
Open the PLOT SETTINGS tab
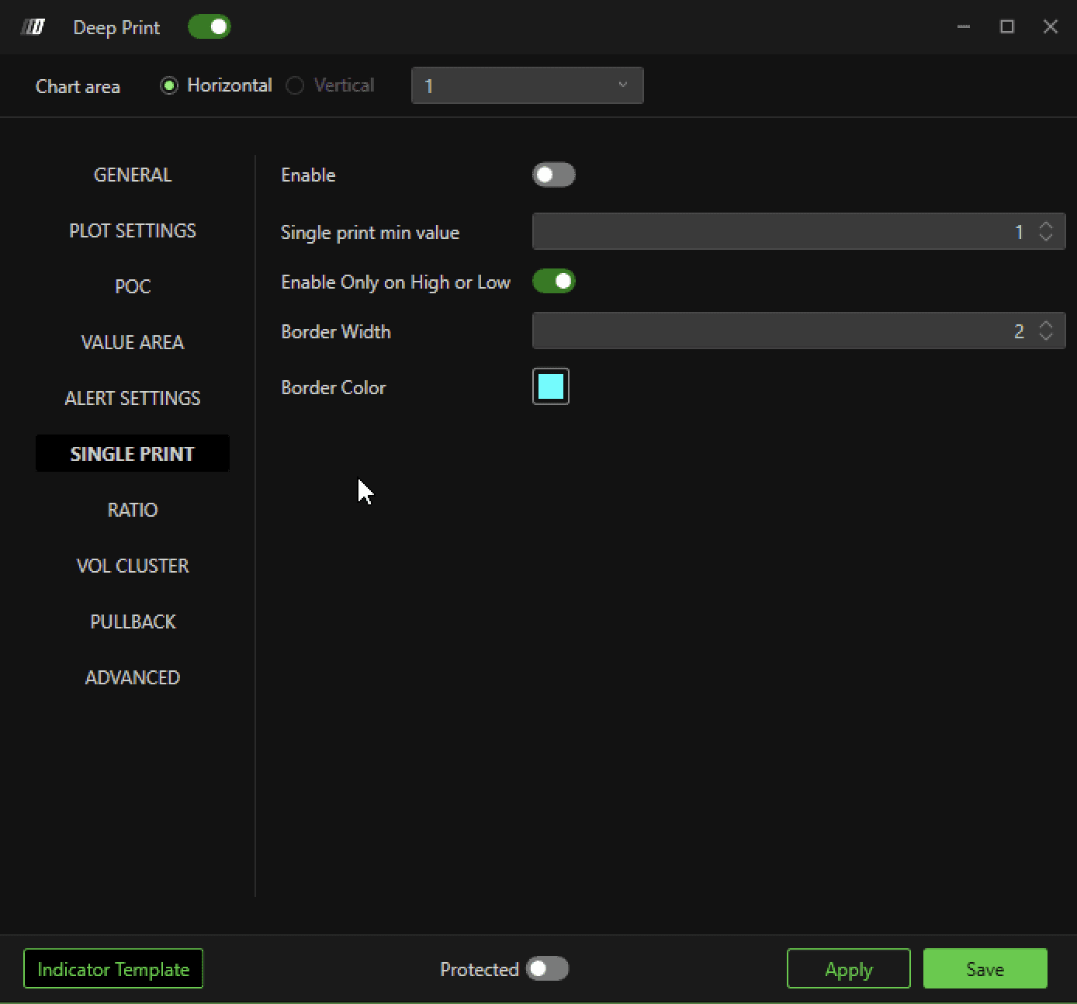coord(133,230)
